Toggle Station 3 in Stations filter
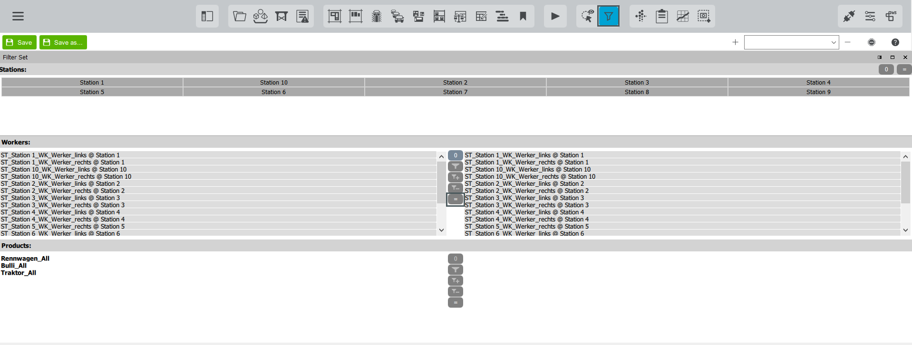The width and height of the screenshot is (912, 345). point(637,82)
